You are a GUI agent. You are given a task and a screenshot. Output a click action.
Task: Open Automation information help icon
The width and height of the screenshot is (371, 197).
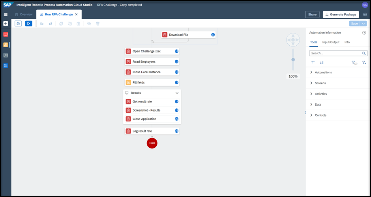(x=364, y=33)
